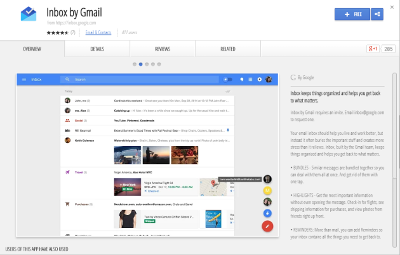
Task: Click Keith Coleman's avatar
Action: click(x=67, y=140)
